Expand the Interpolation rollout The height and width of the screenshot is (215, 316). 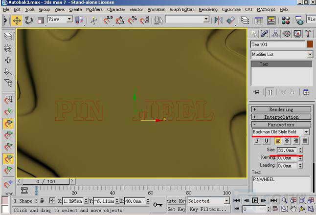281,117
